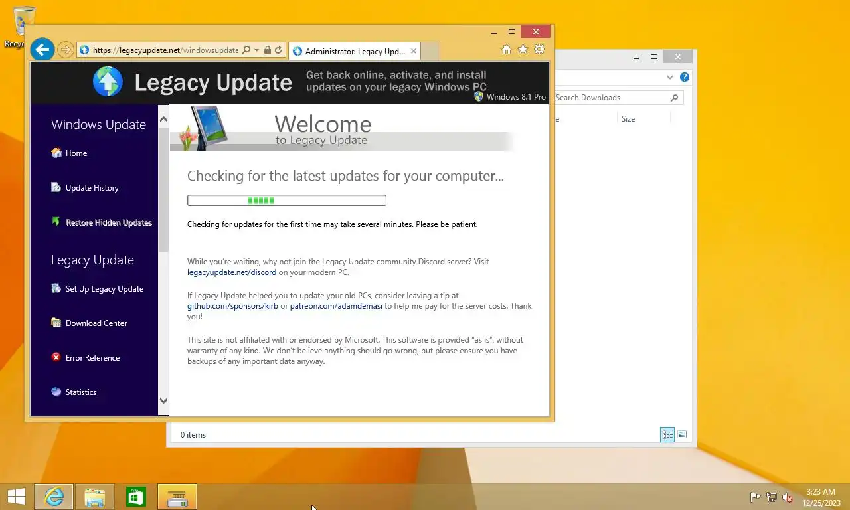Open the legacyupdate.net/discord link

[x=232, y=272]
